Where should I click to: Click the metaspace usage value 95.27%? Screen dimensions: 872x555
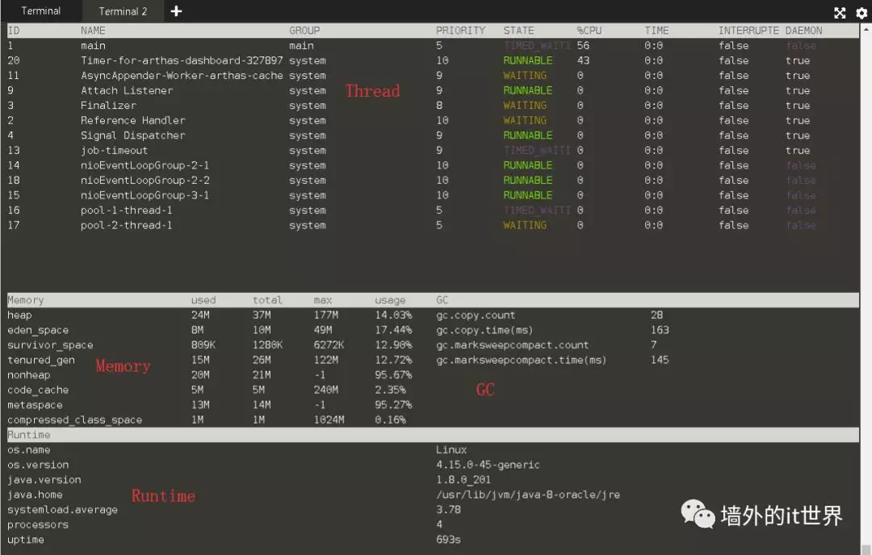tap(393, 405)
